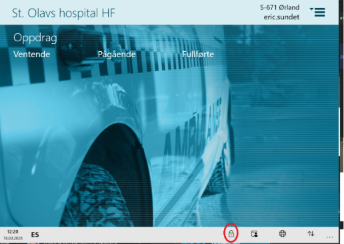The height and width of the screenshot is (244, 344).
Task: Select the S-671 Ørland unit label
Action: [x=279, y=7]
